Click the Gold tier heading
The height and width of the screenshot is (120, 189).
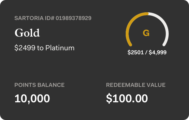[27, 33]
